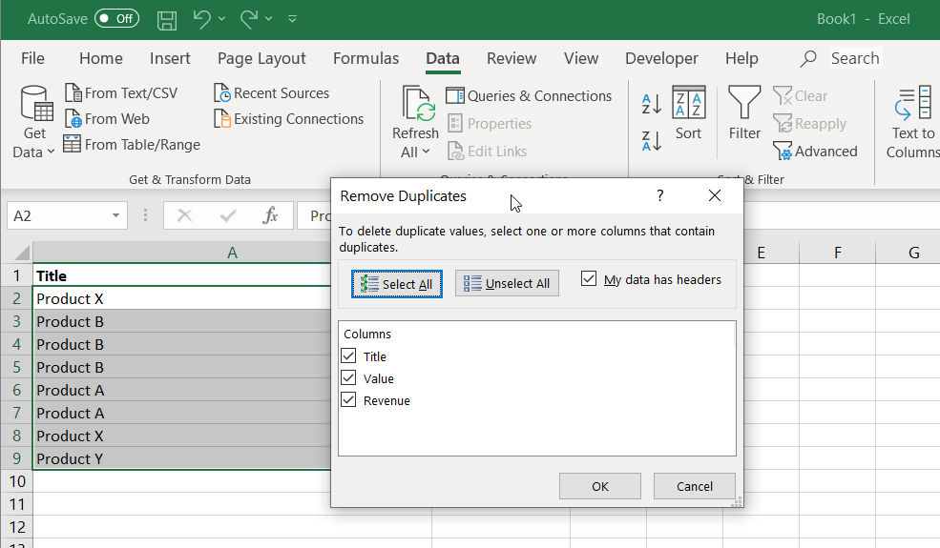Uncheck the Title column checkbox

[x=348, y=356]
